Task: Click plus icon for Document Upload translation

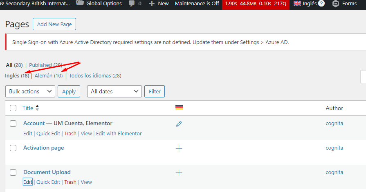Action: coord(179,173)
